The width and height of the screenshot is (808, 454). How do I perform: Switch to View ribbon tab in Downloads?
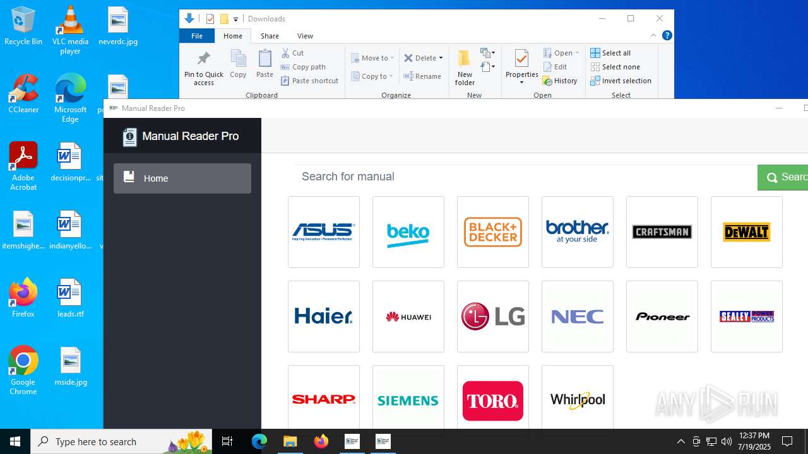point(305,36)
